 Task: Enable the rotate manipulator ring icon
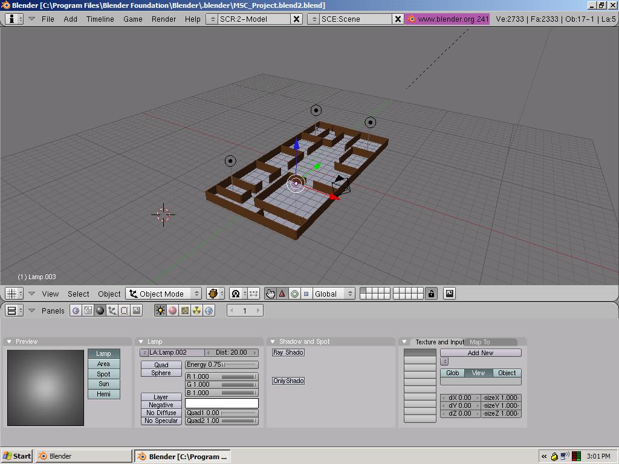tap(294, 294)
